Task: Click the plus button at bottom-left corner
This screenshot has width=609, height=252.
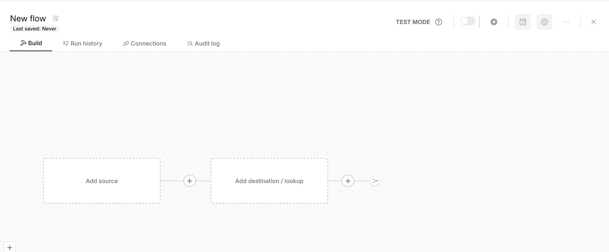Action: (10, 248)
